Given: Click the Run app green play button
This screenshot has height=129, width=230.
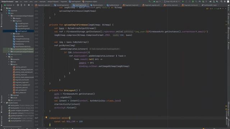Looking at the screenshot, I should tap(183, 1).
